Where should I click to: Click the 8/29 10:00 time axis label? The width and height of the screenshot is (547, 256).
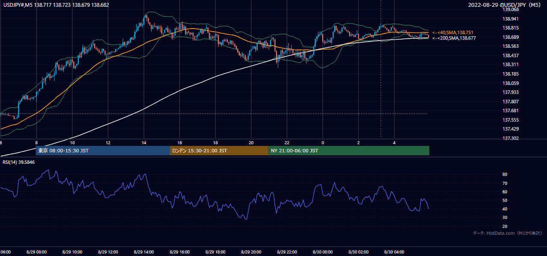72,252
